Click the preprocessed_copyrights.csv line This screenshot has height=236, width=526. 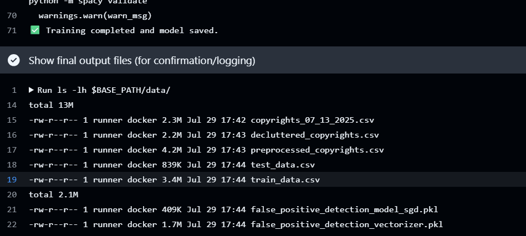point(263,150)
